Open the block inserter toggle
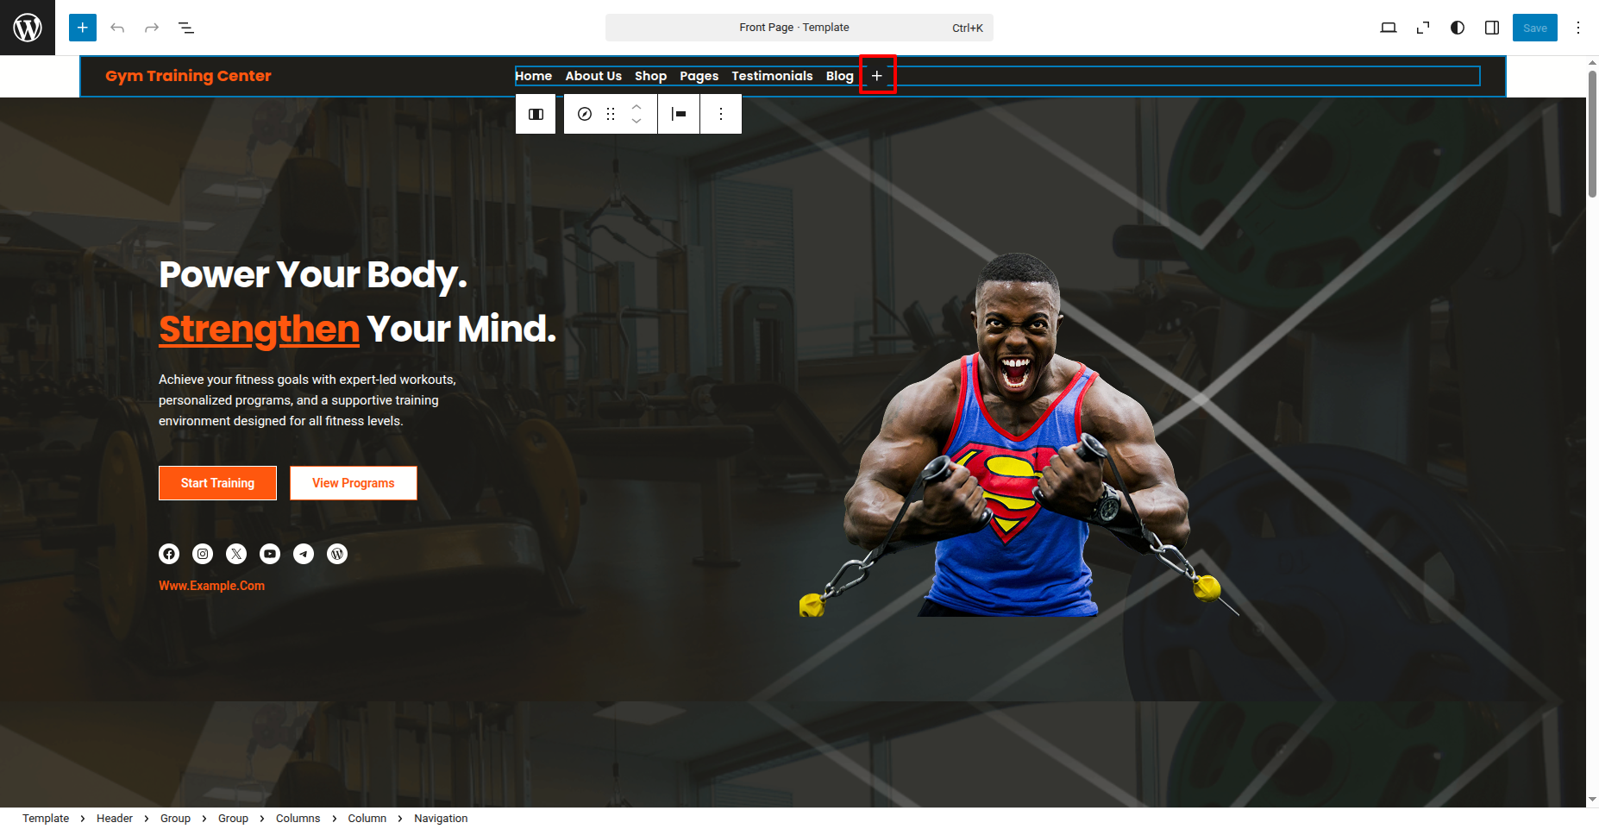The image size is (1599, 829). (x=83, y=28)
